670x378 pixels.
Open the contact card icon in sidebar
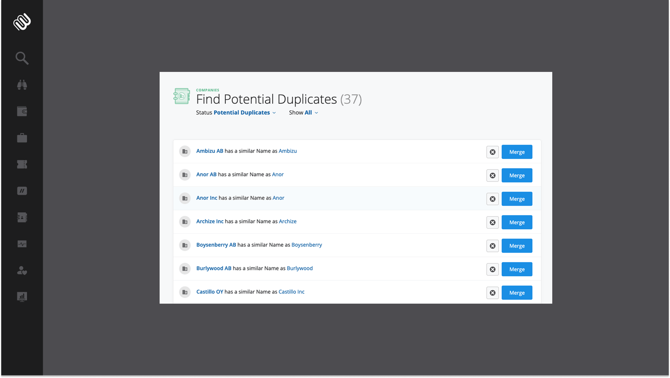(22, 218)
